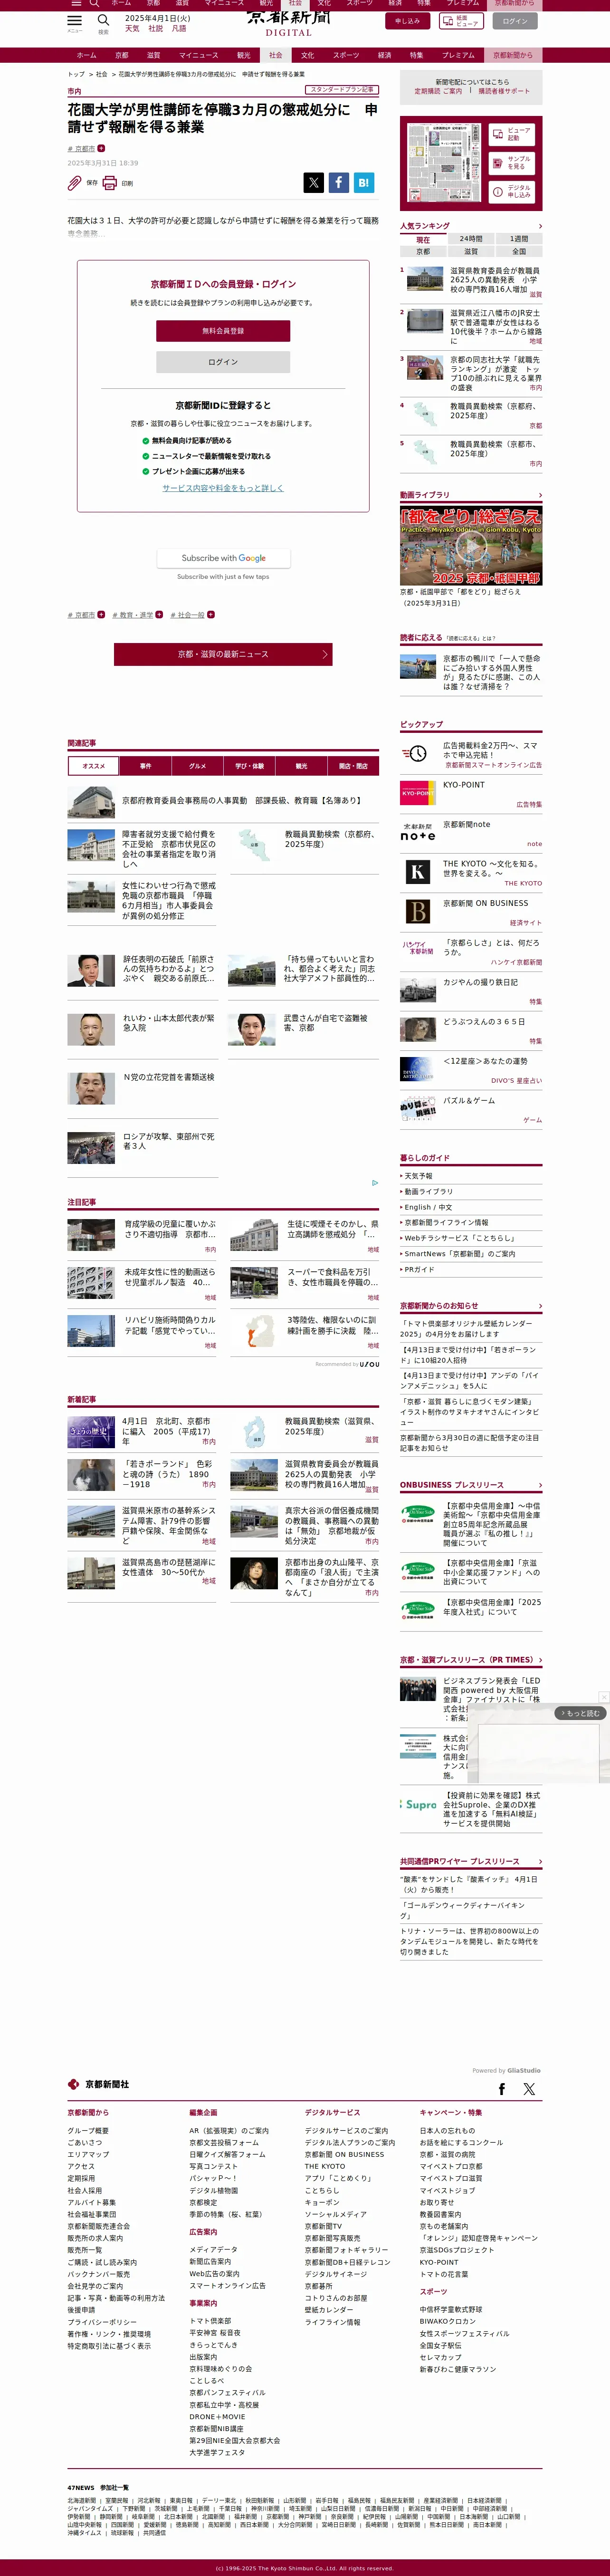
Task: Click plus icon beside top 京都市 tag
Action: pos(101,148)
